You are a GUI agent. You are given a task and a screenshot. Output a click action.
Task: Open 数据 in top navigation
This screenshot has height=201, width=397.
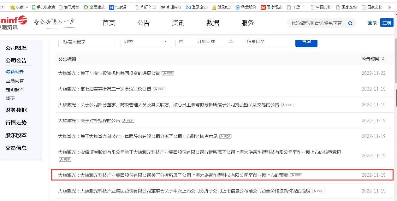[213, 23]
